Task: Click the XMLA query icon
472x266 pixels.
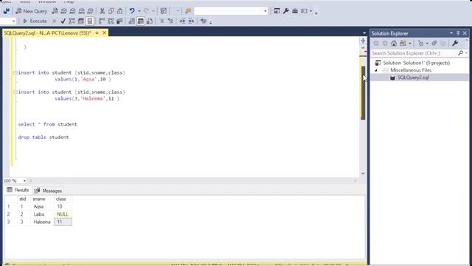Action: tap(82, 11)
